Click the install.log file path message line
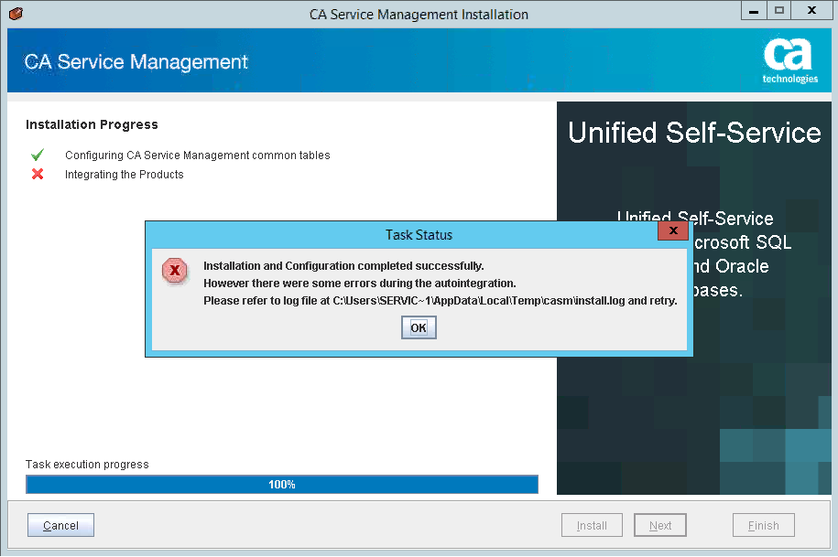The height and width of the screenshot is (557, 838). point(440,301)
